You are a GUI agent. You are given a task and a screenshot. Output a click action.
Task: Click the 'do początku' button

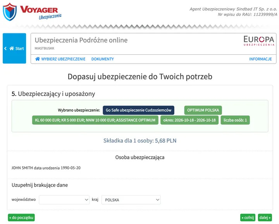(x=21, y=217)
